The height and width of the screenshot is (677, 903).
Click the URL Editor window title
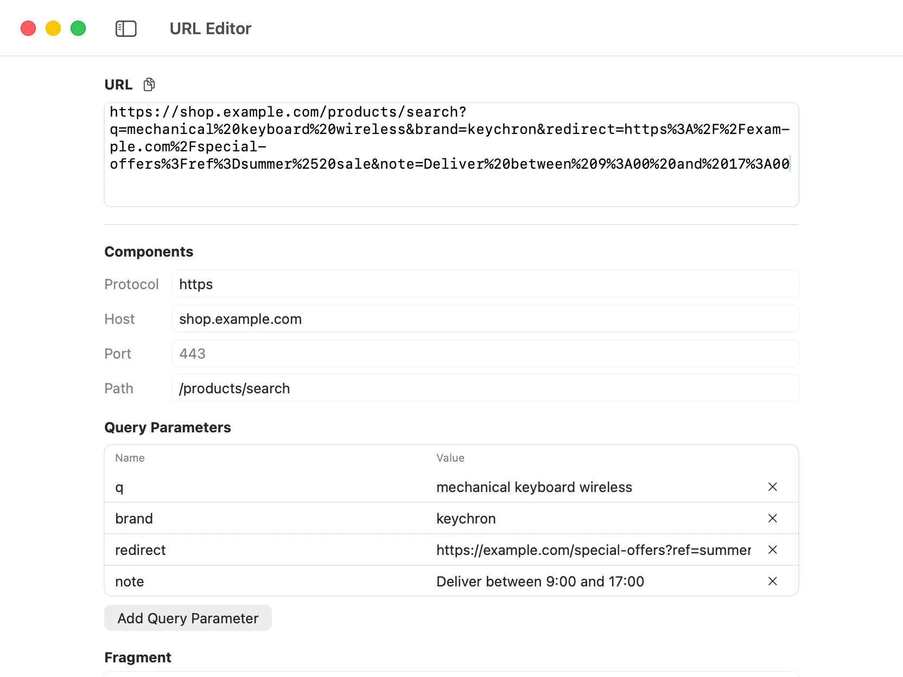[211, 29]
